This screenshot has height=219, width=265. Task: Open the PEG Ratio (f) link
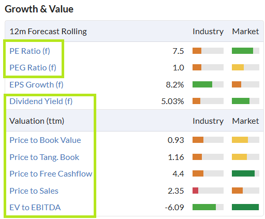(x=33, y=68)
